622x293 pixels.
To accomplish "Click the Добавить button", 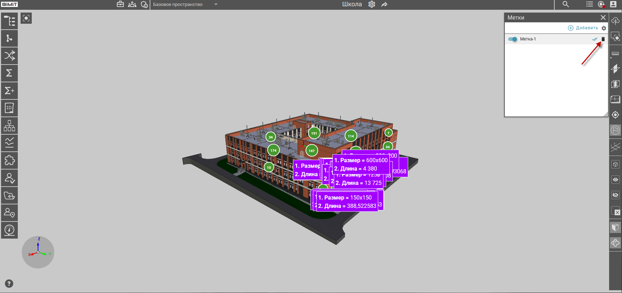I will [x=583, y=28].
